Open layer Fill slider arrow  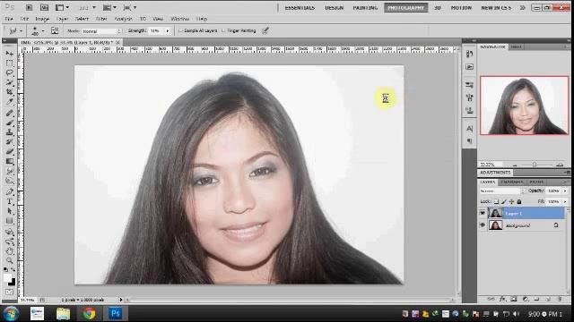(x=565, y=201)
